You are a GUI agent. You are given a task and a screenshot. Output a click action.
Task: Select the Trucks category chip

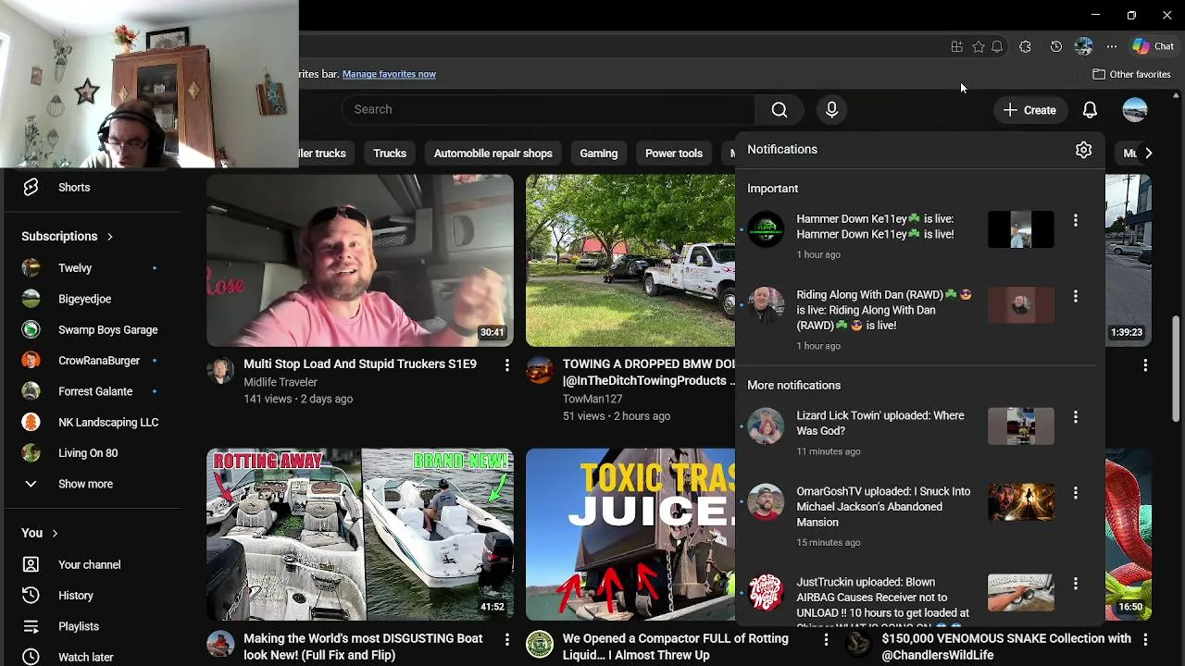[390, 154]
